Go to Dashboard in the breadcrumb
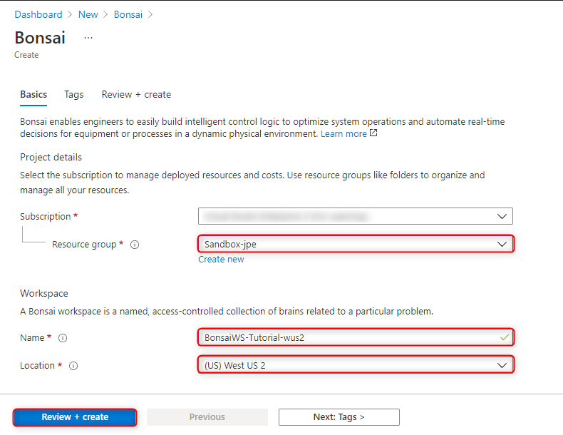563x435 pixels. [38, 14]
